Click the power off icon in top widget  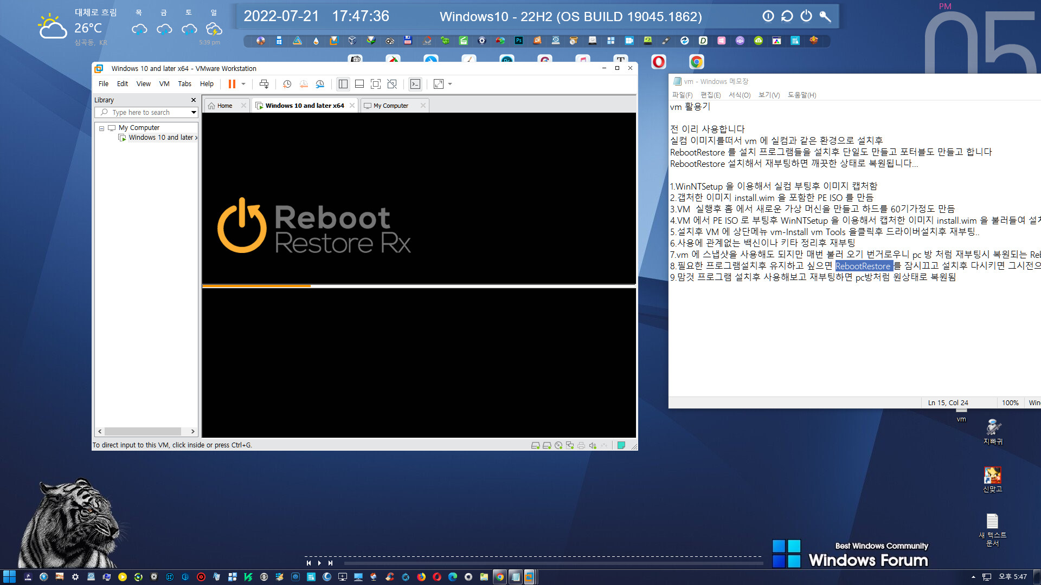tap(806, 16)
